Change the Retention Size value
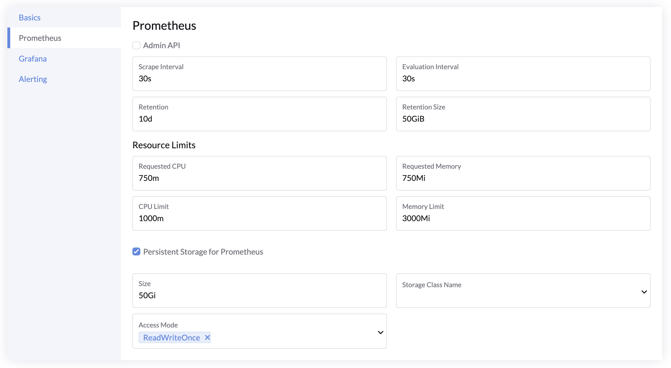 pos(523,114)
